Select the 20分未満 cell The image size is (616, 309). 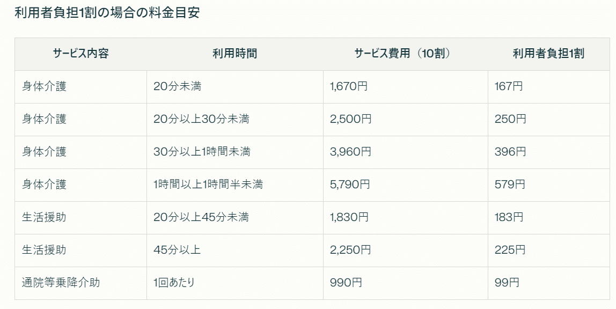click(235, 87)
